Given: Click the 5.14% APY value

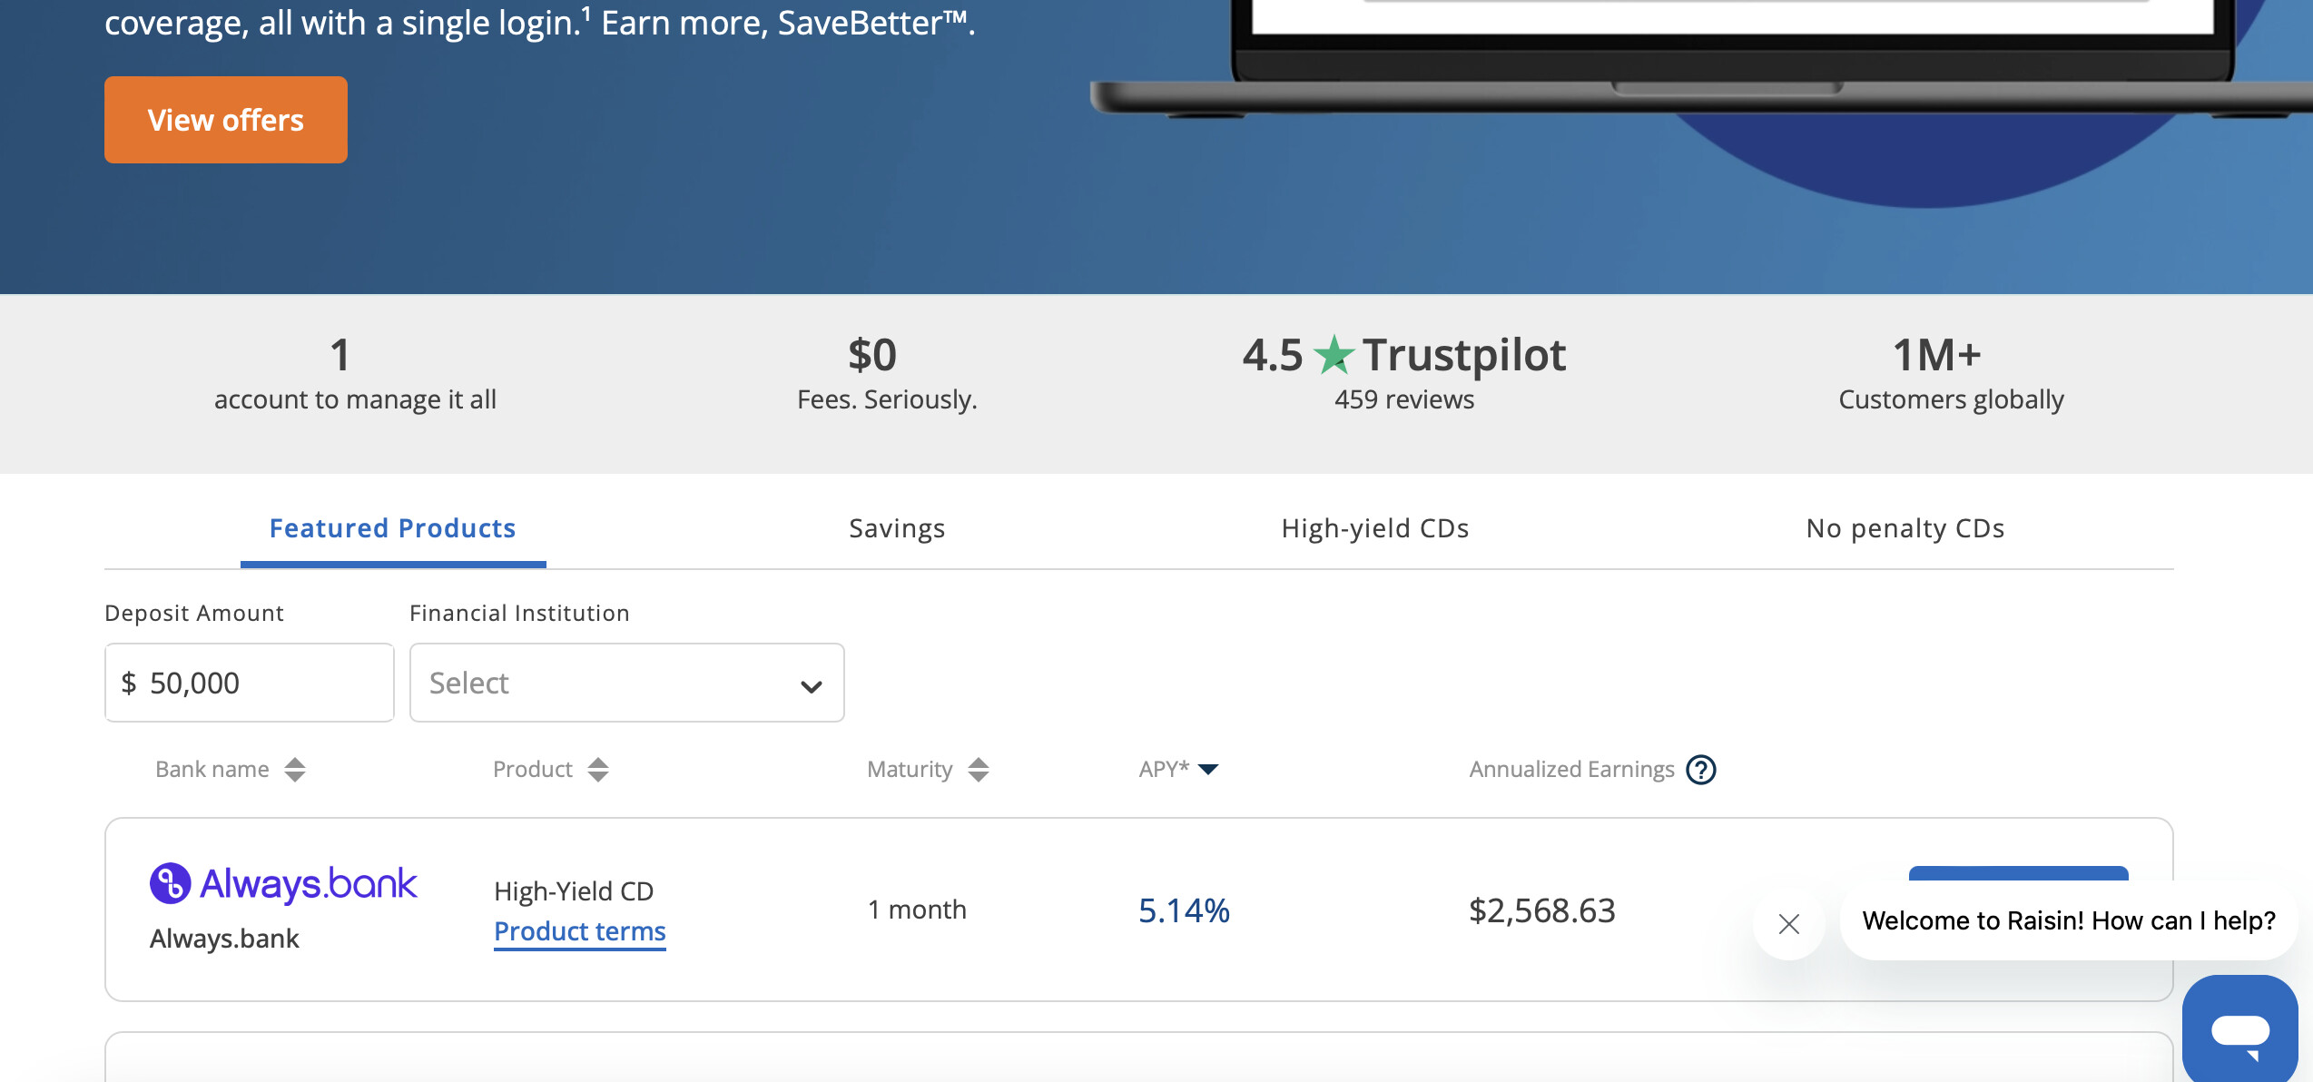Looking at the screenshot, I should pos(1184,910).
